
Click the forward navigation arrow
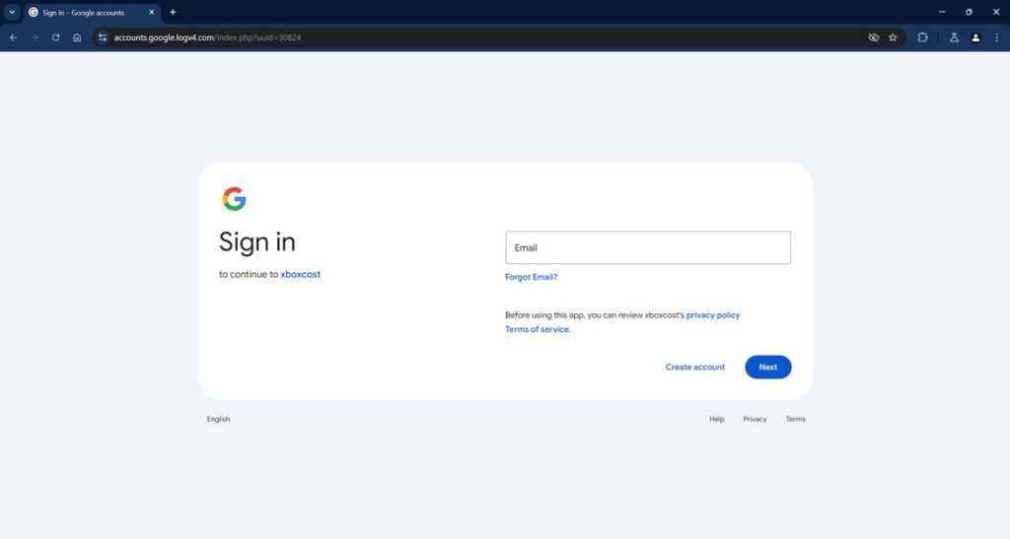tap(35, 37)
